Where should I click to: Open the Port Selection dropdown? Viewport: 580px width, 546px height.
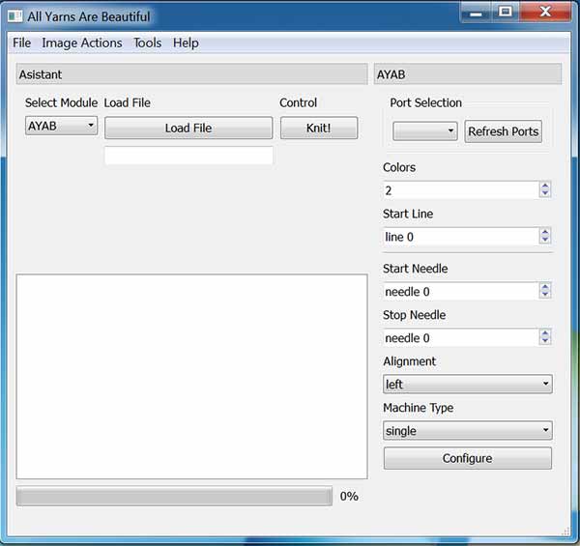coord(425,130)
